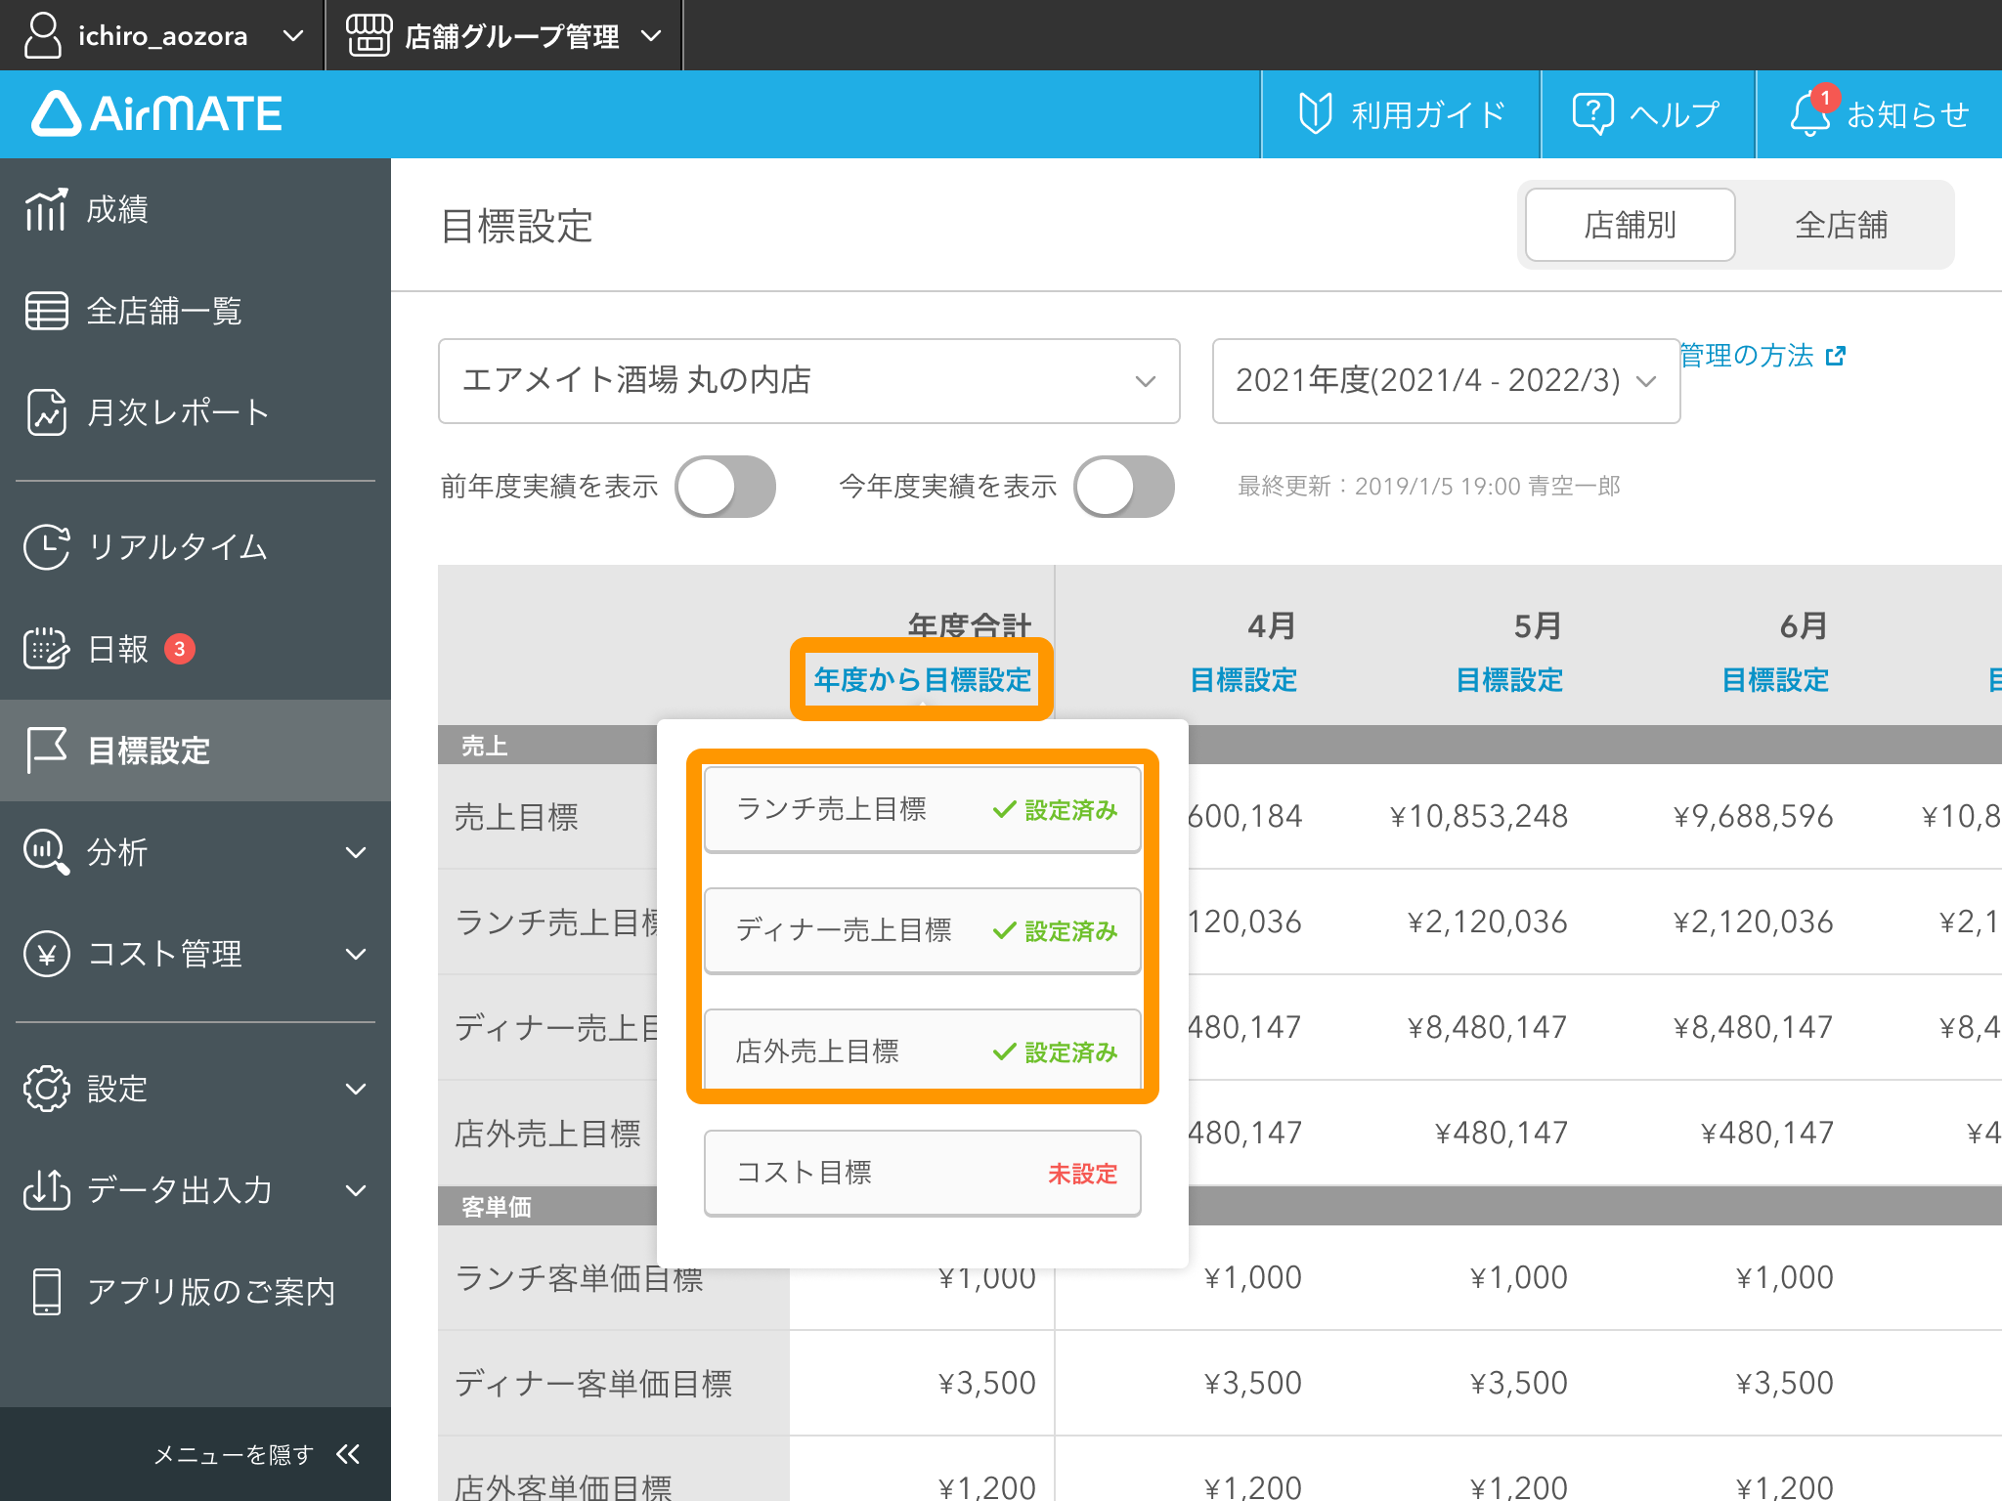The width and height of the screenshot is (2002, 1501).
Task: Select ランチ売上目標 in the popup
Action: [923, 809]
